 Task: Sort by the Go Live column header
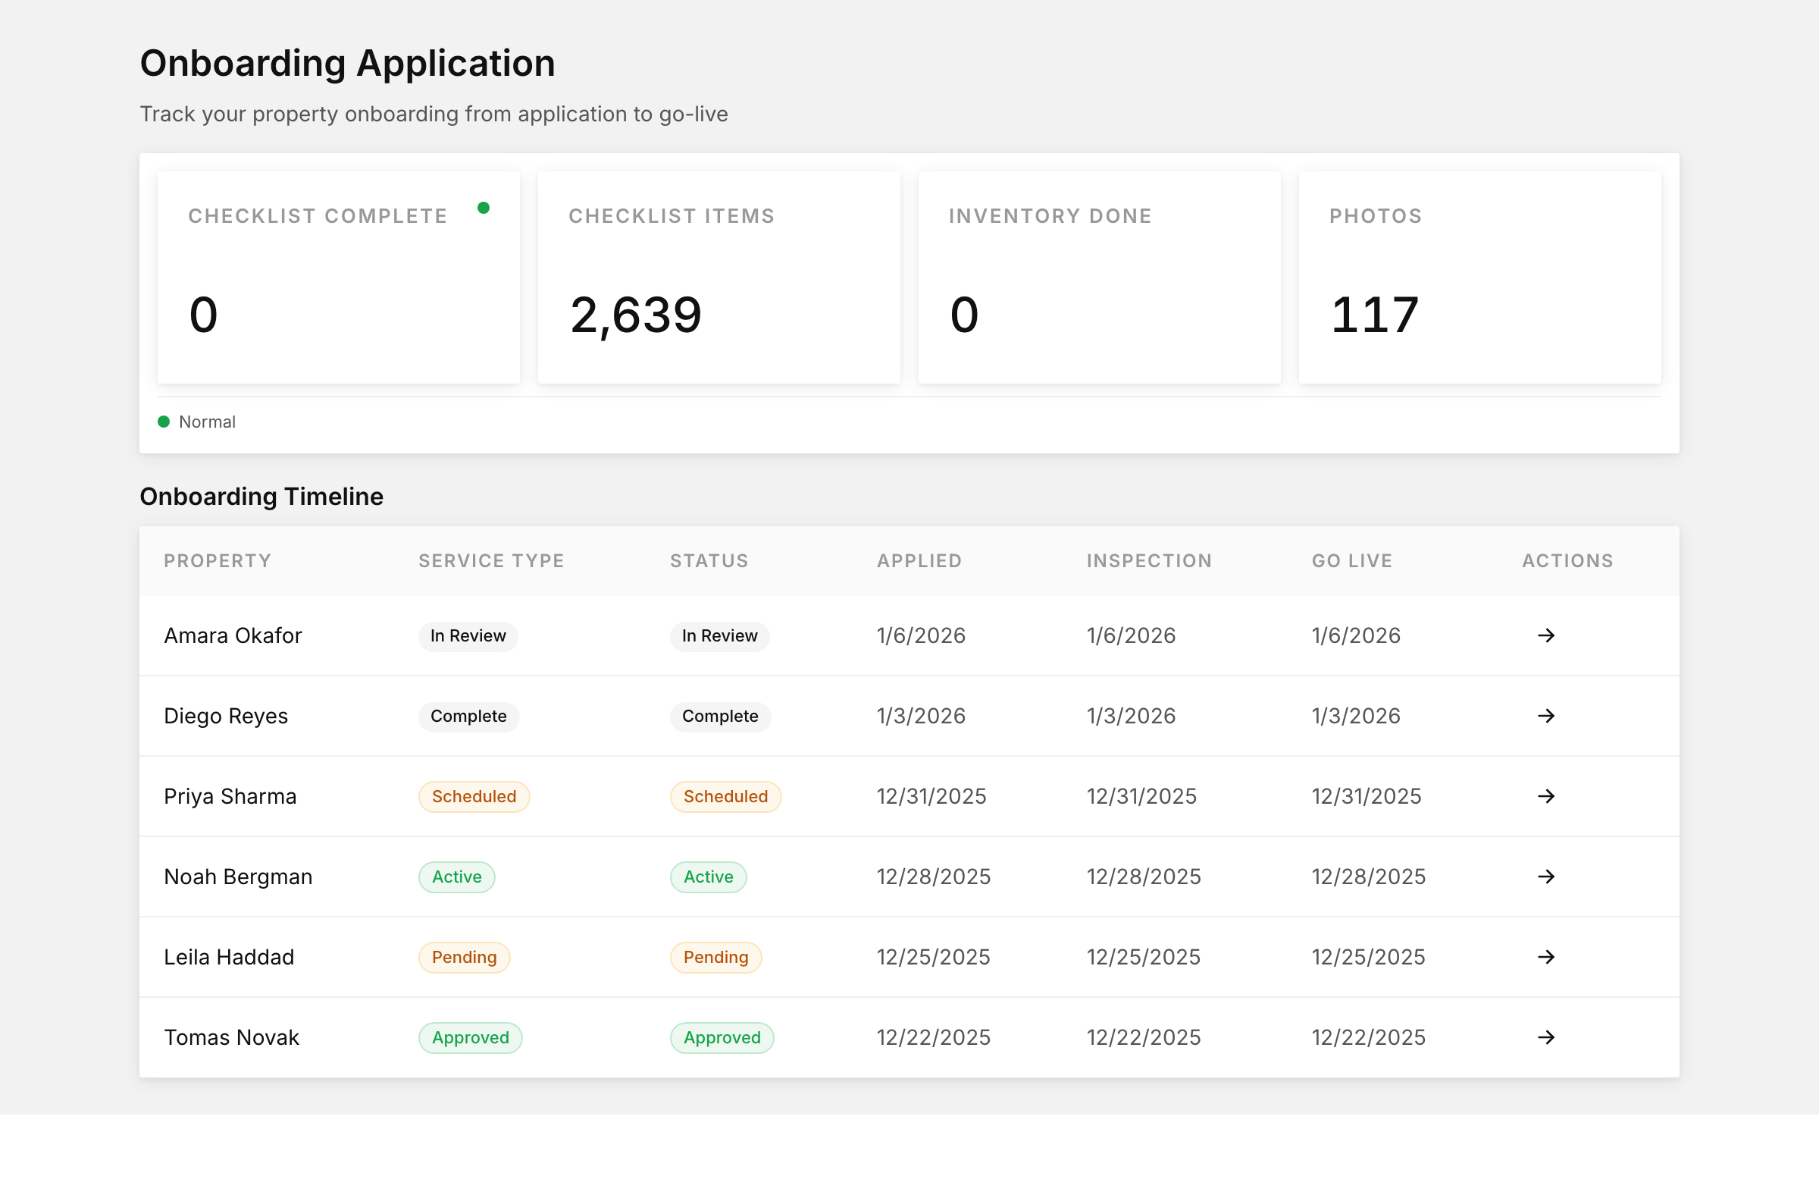(1352, 560)
